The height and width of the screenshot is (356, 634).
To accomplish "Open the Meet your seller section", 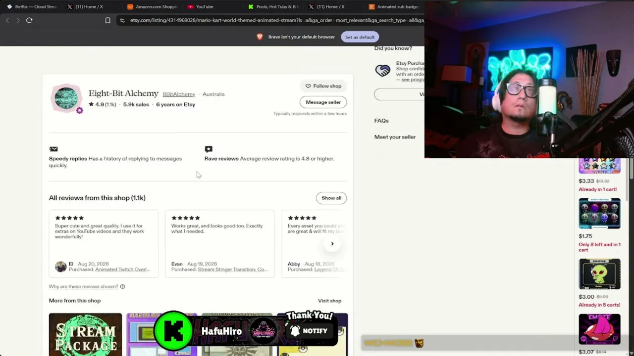I will [395, 137].
